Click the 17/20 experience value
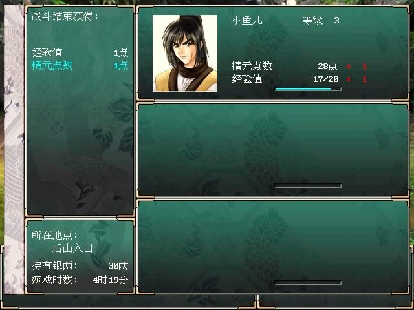414x310 pixels. point(326,79)
